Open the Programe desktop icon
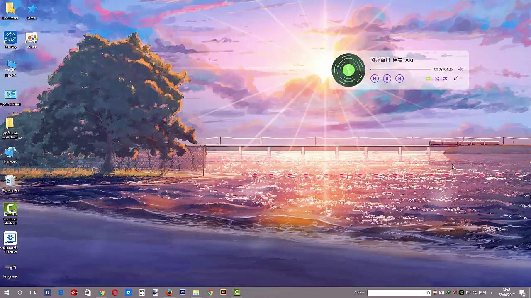This screenshot has height=298, width=531. 10,271
